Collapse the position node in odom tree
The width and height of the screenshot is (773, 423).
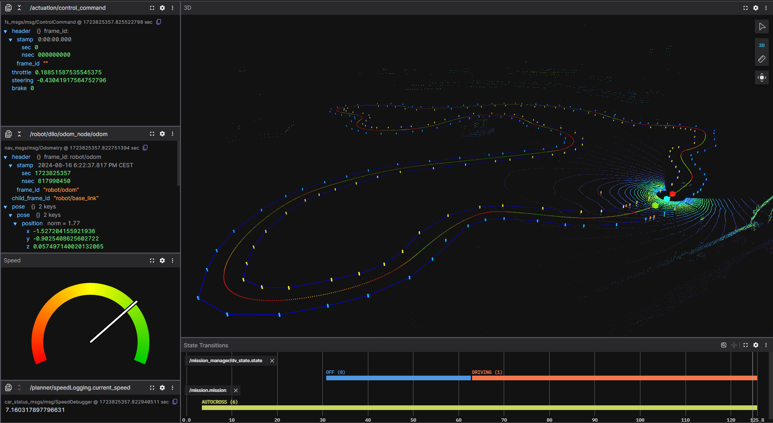tap(15, 224)
